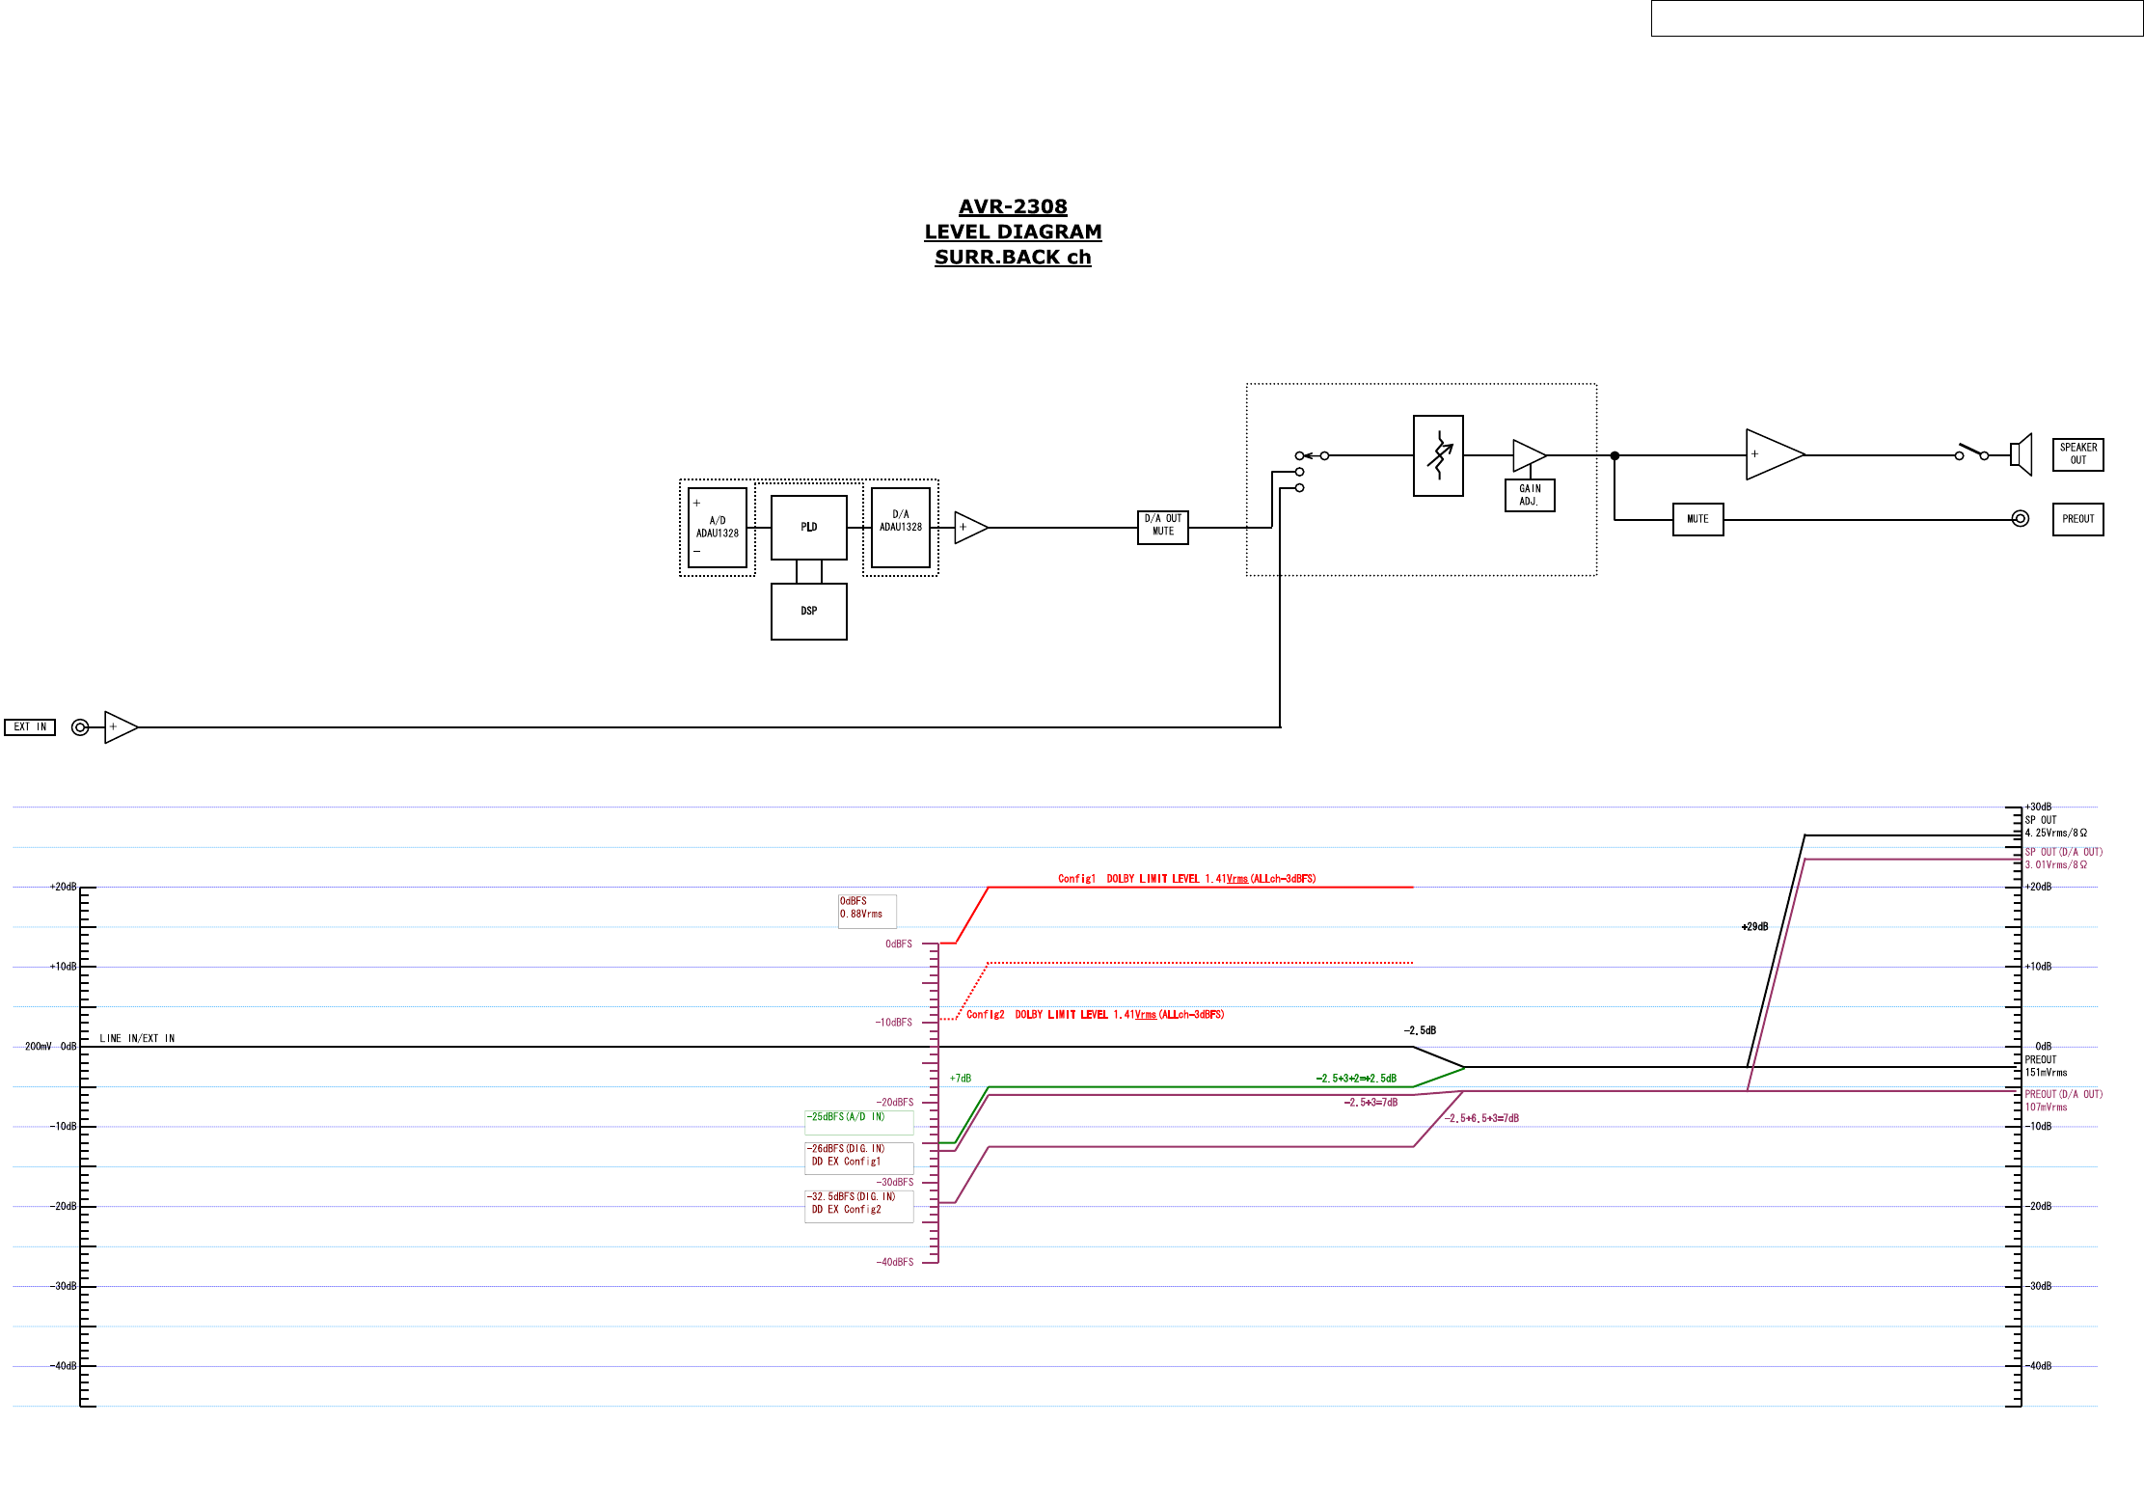Image resolution: width=2144 pixels, height=1505 pixels.
Task: Select the D/A ADAU1328 block
Action: (900, 527)
